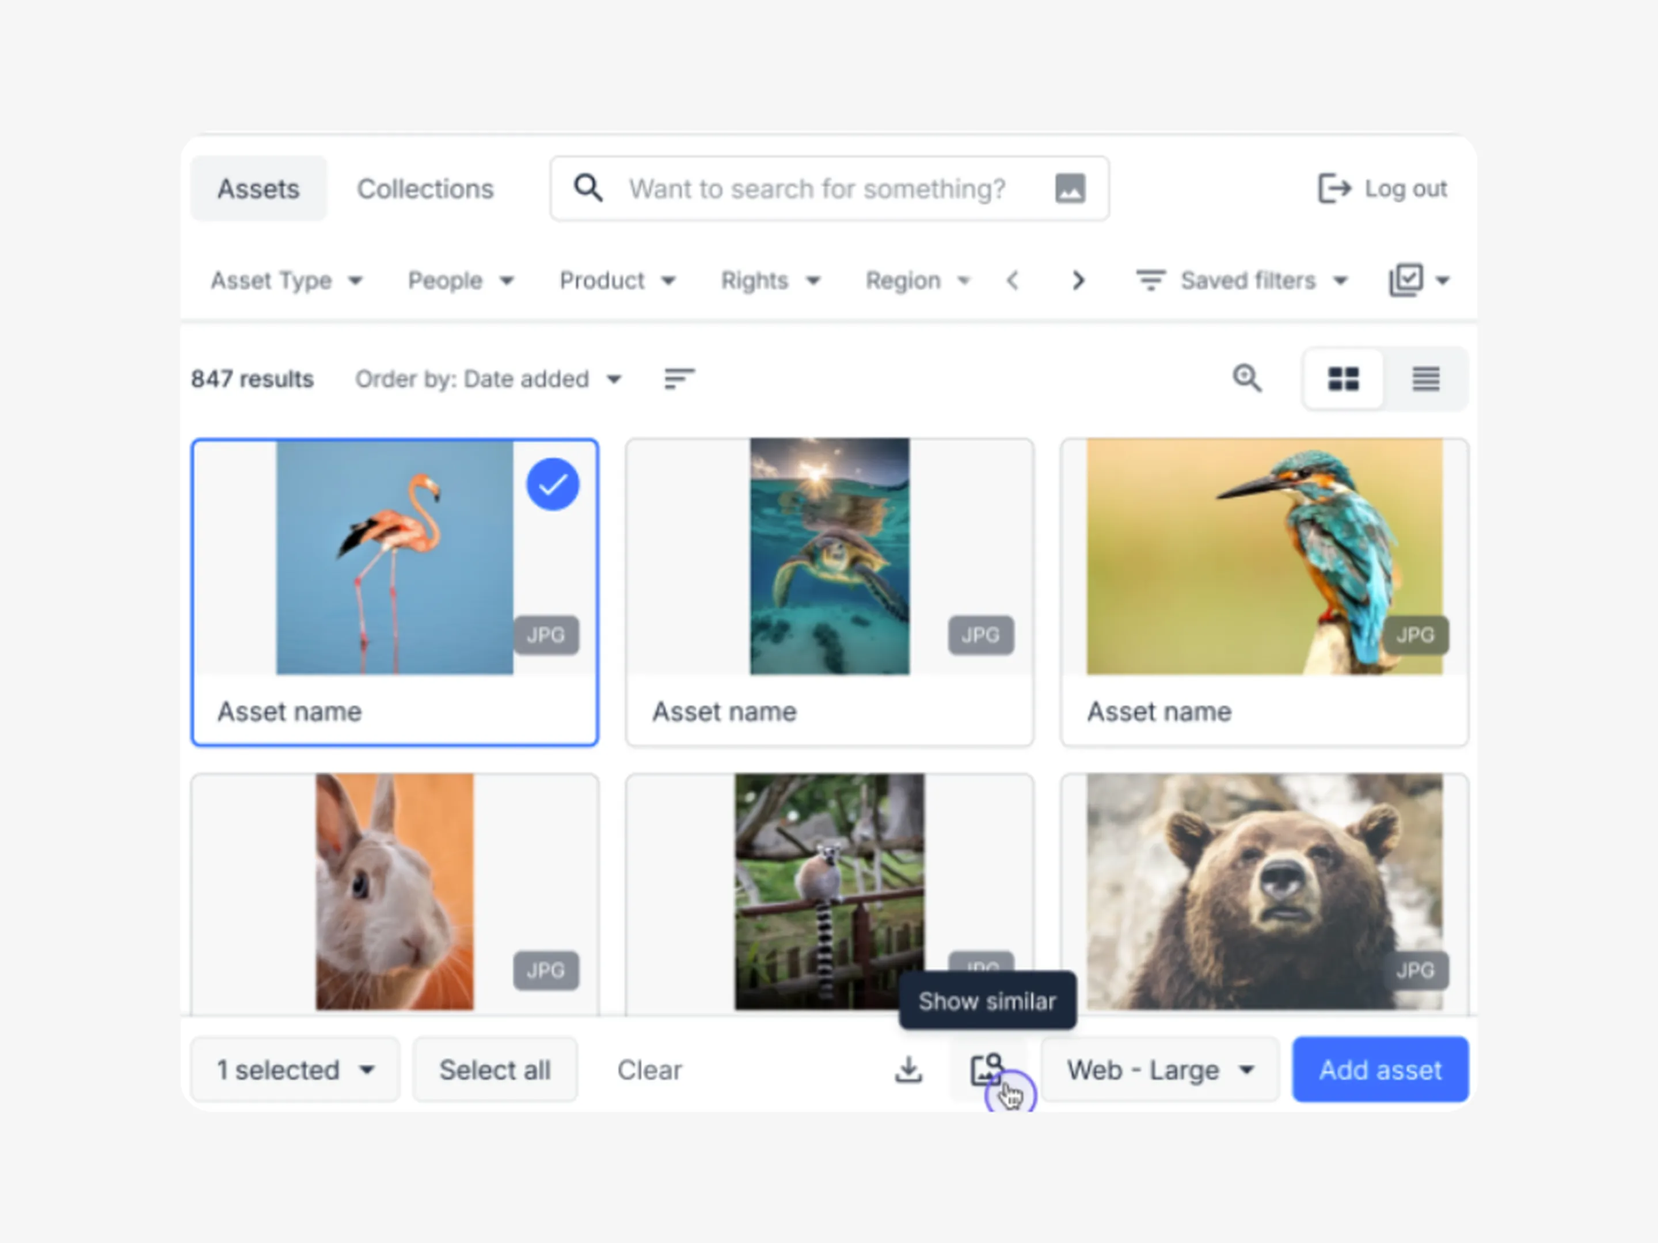Open the lemur image thumbnail
The height and width of the screenshot is (1243, 1658).
830,891
